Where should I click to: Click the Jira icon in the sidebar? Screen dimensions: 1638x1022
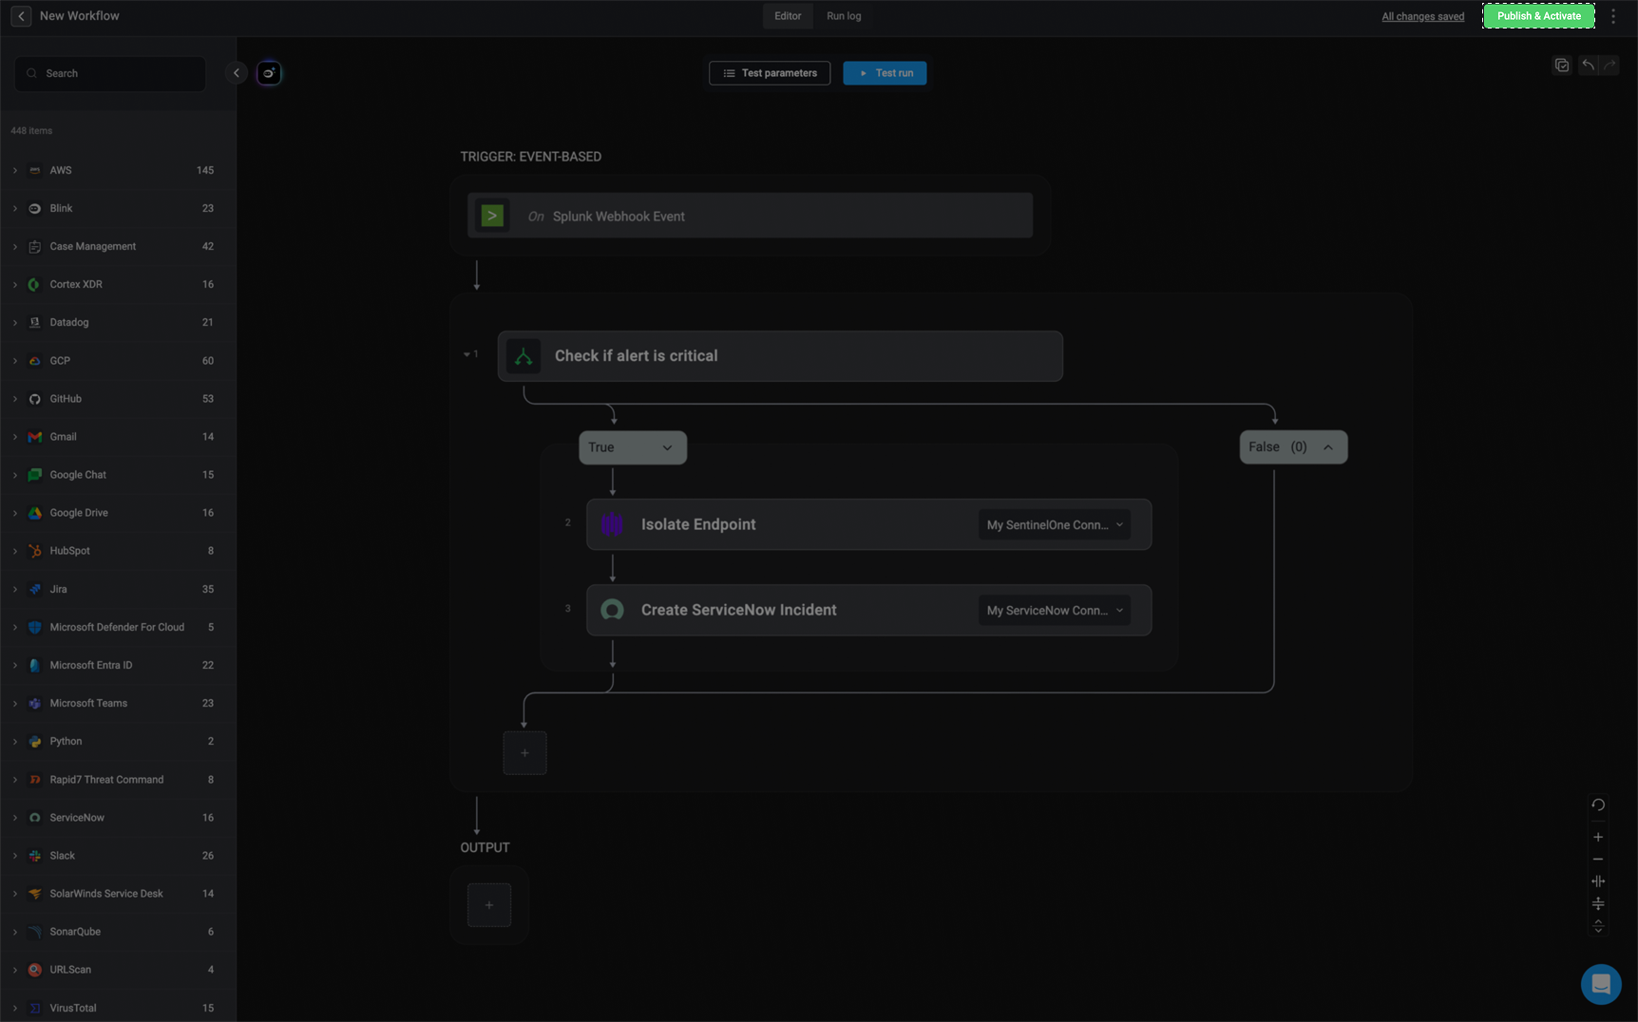35,589
